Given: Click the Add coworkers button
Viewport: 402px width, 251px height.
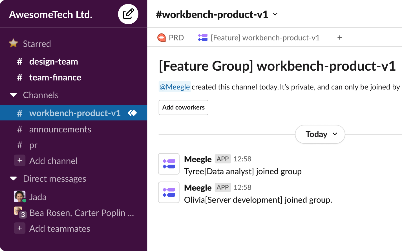Looking at the screenshot, I should point(183,107).
